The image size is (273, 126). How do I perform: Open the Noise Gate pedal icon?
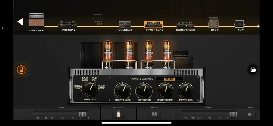coord(118,114)
